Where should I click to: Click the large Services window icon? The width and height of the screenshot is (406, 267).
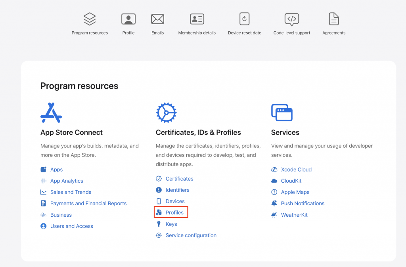(282, 113)
